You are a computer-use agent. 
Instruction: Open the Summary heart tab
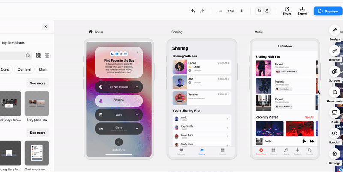click(x=181, y=151)
